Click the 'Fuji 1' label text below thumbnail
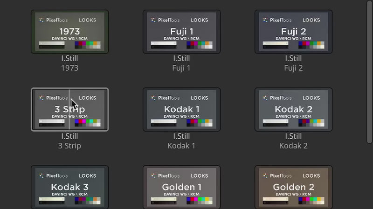Image resolution: width=373 pixels, height=209 pixels. click(181, 68)
